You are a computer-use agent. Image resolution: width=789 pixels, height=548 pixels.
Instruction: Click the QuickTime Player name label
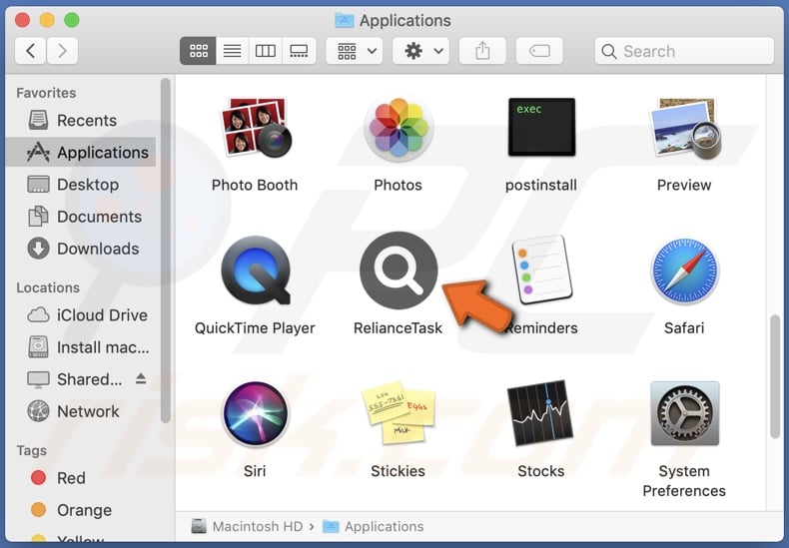click(x=255, y=327)
